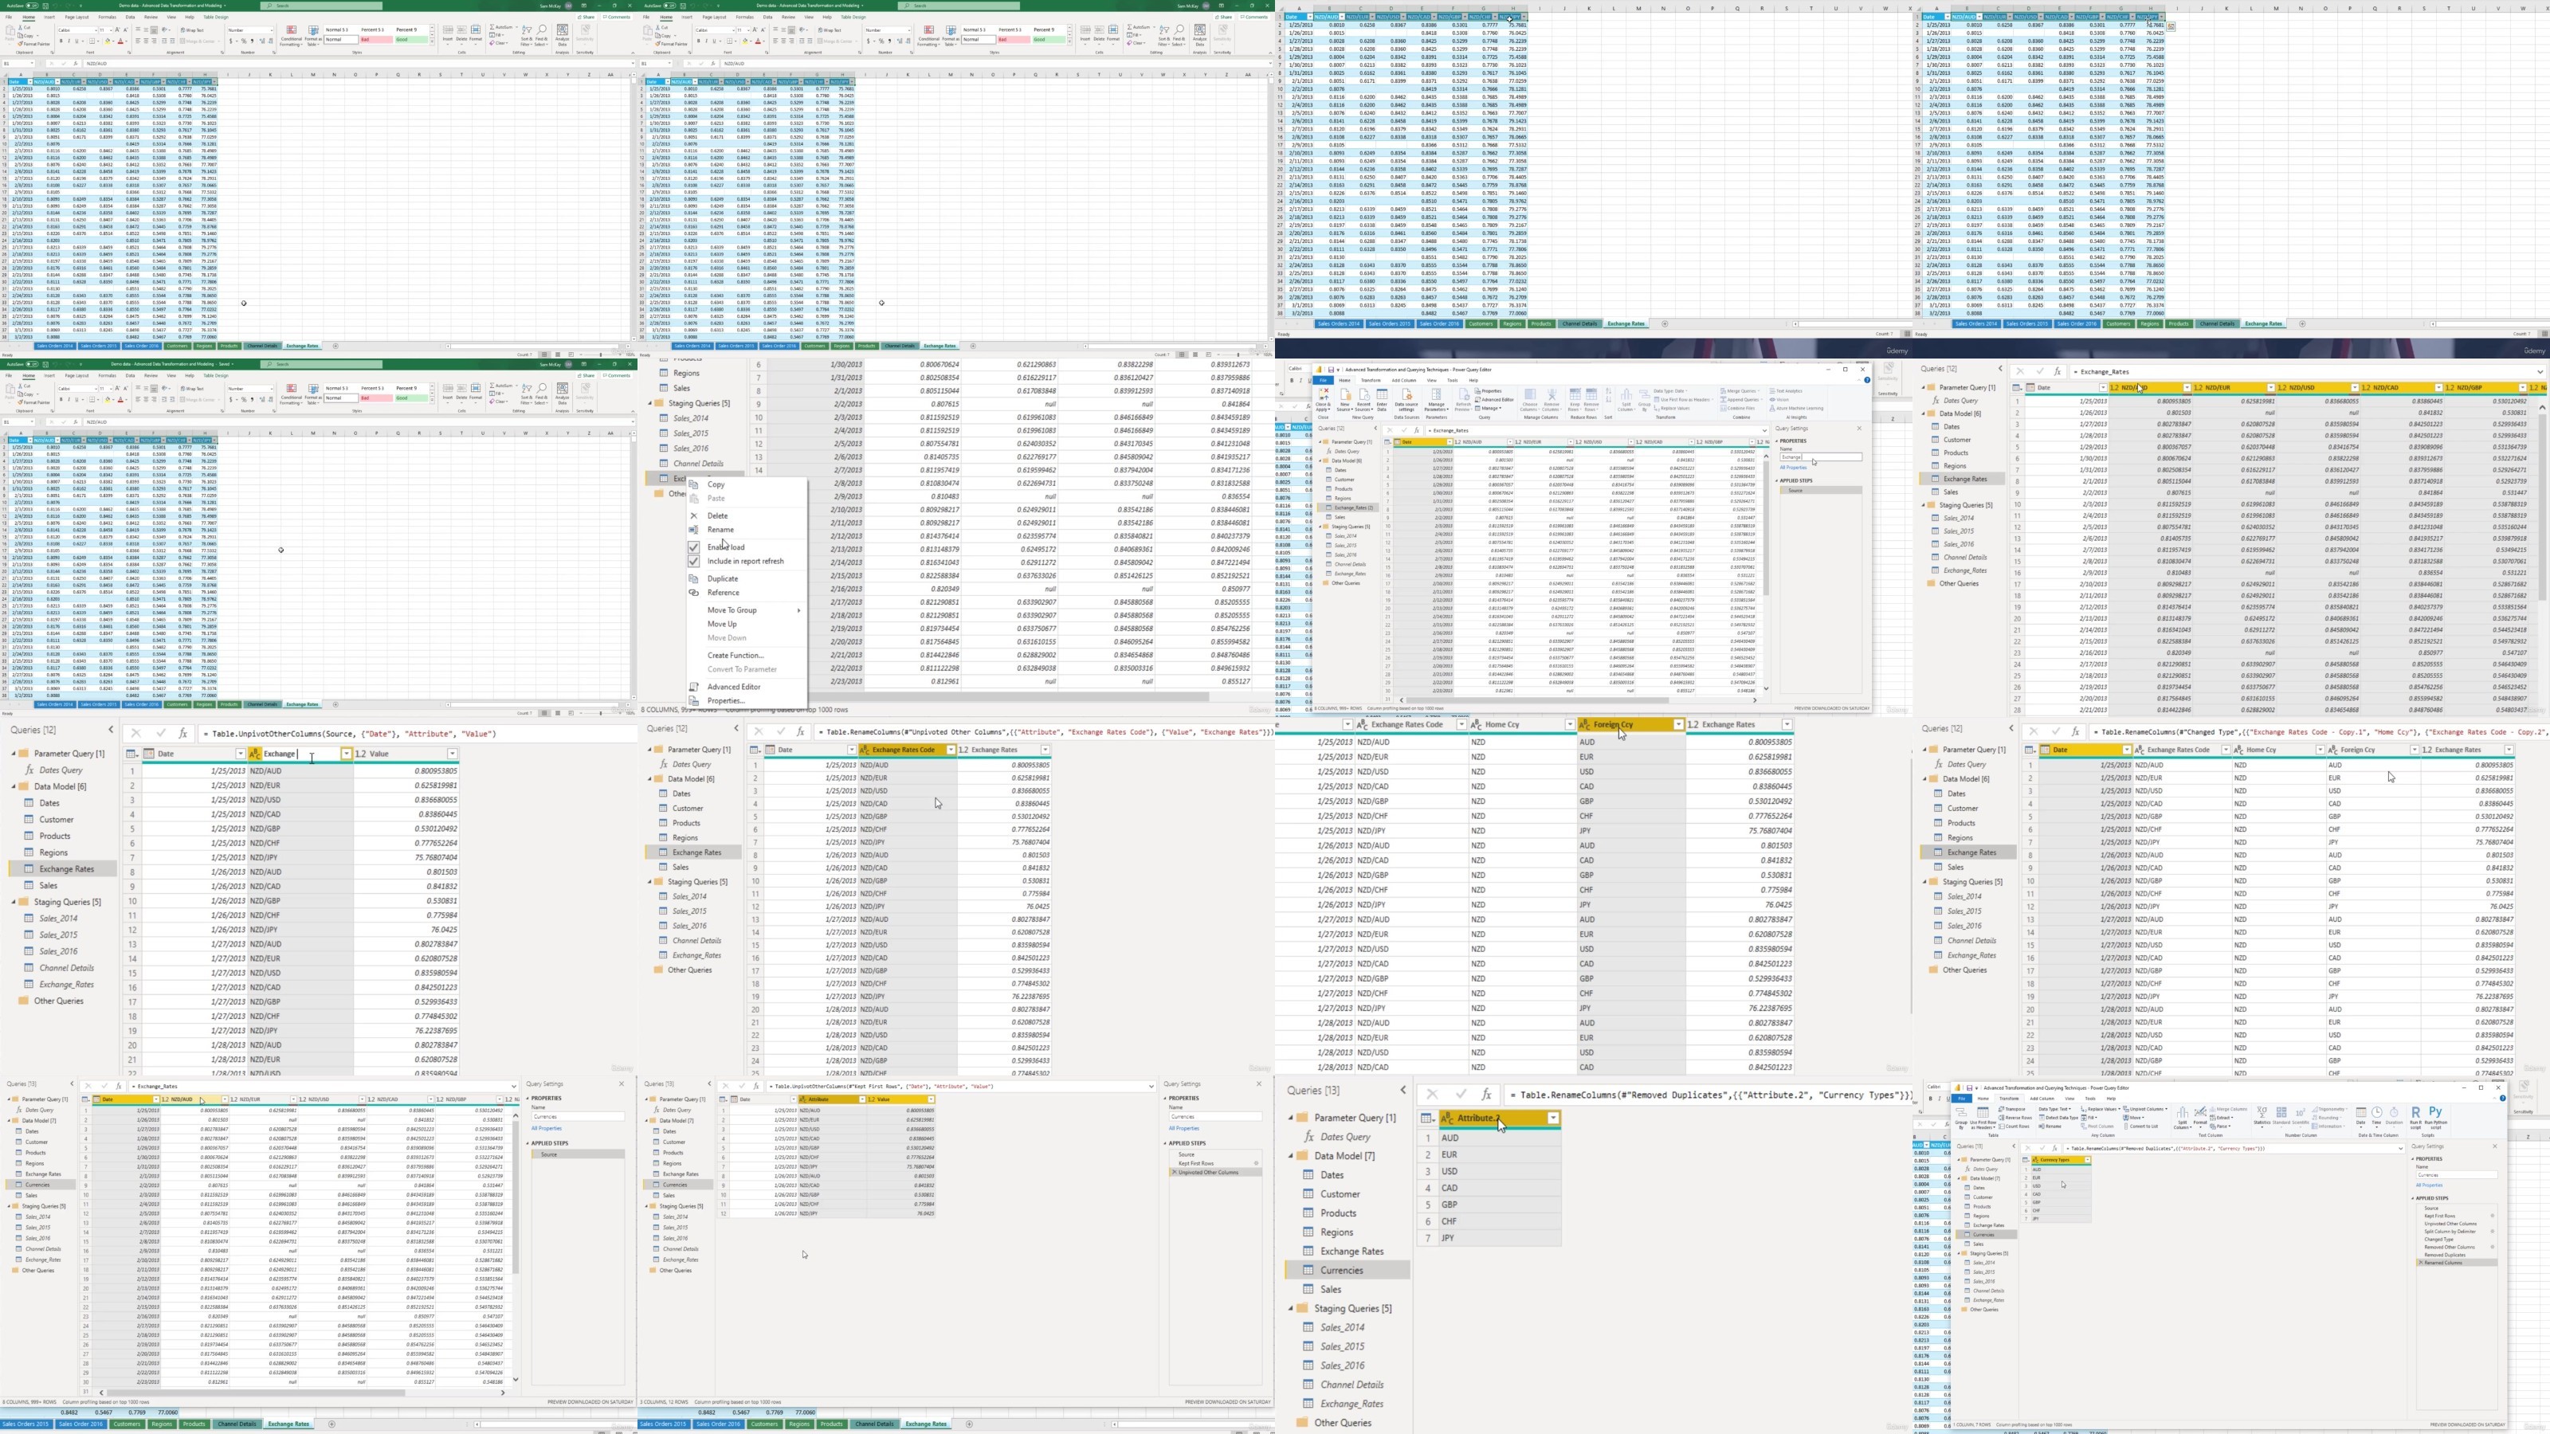Open the Parse dropdown in Text Column group
Image resolution: width=2550 pixels, height=1434 pixels.
point(2220,1126)
